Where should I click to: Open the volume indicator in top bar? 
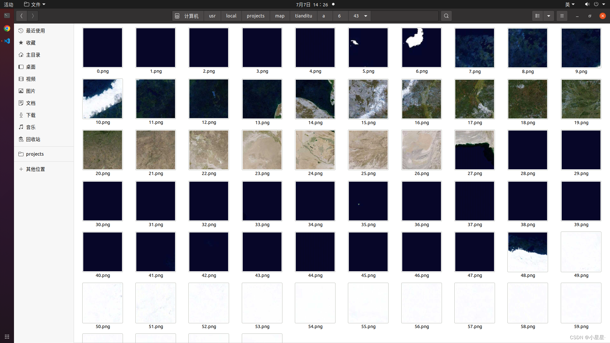587,4
